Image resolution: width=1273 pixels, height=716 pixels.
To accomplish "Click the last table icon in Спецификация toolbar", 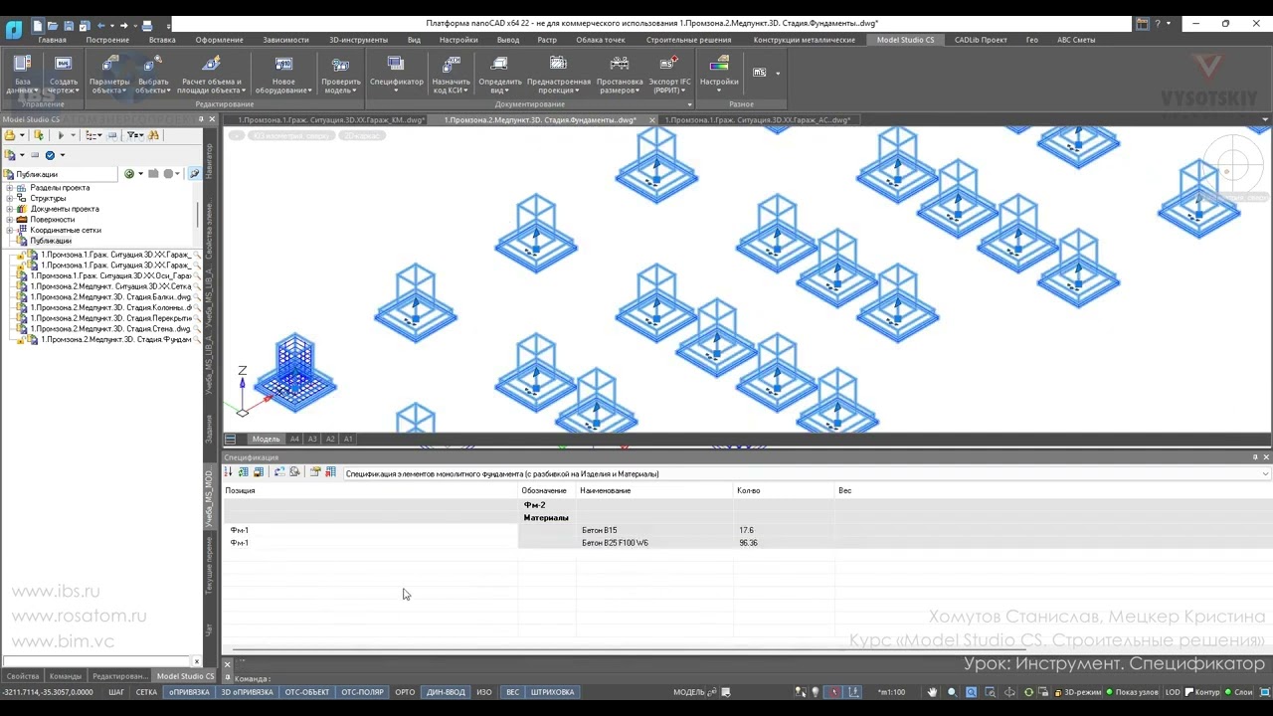I will pos(330,472).
